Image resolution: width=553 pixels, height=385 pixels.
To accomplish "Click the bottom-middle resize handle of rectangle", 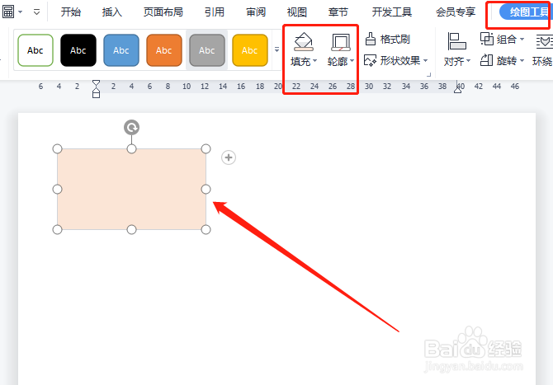I will (x=131, y=230).
